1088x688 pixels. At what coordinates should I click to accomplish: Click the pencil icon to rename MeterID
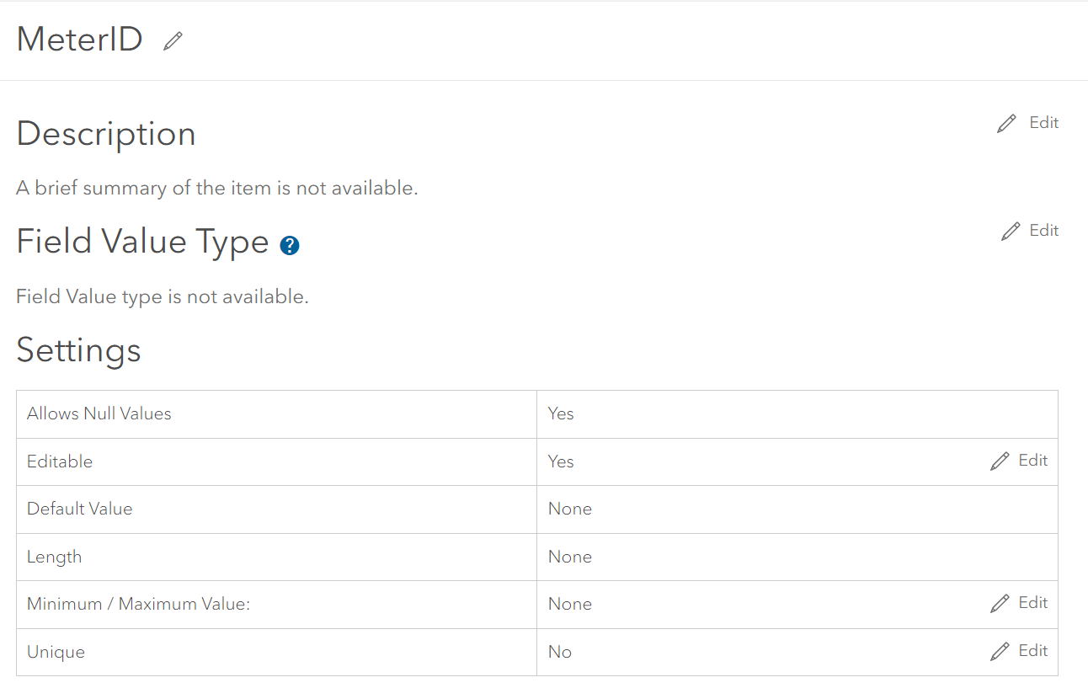click(x=173, y=39)
